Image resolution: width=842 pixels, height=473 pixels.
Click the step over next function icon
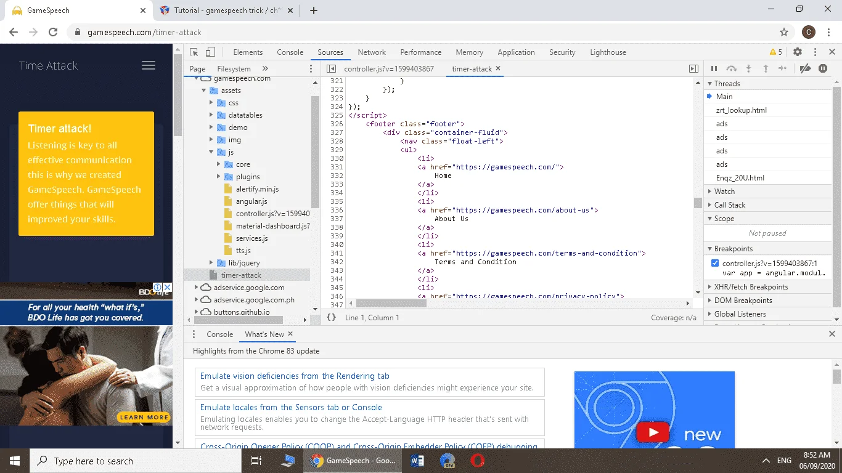tap(731, 69)
